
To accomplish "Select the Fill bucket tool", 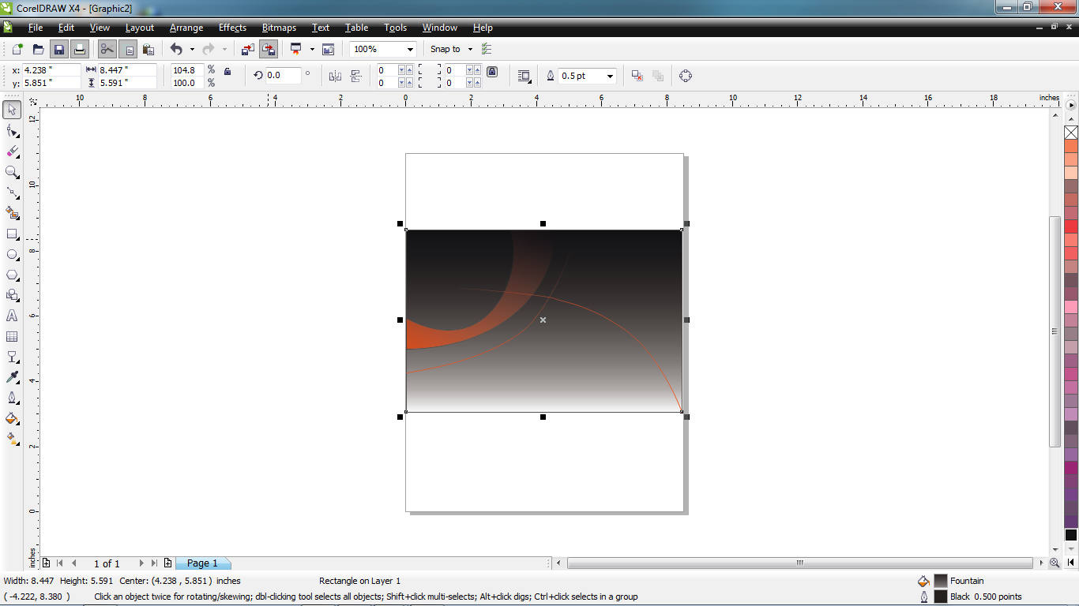I will [x=12, y=418].
